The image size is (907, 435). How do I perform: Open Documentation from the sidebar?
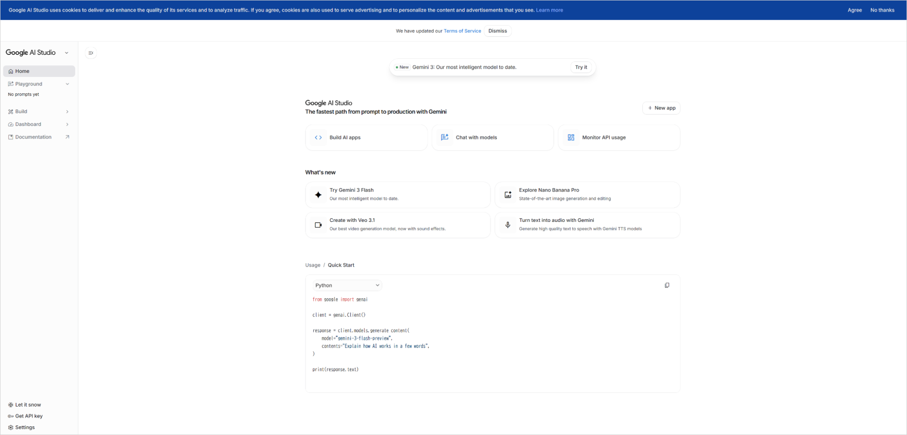click(x=33, y=137)
